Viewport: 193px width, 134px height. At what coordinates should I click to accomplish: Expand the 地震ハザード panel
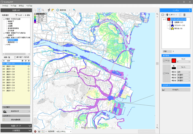[16, 126]
